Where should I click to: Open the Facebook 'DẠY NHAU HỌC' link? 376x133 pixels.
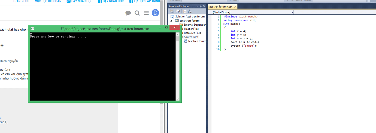111,1
